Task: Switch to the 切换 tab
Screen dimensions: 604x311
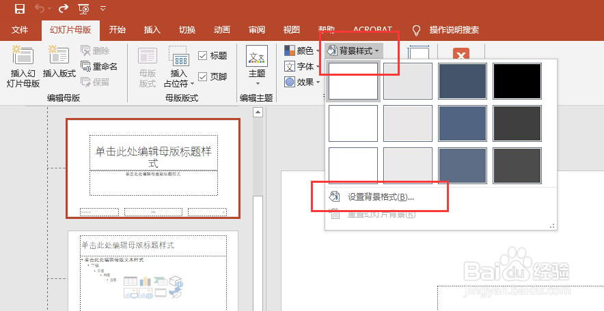Action: [x=187, y=30]
